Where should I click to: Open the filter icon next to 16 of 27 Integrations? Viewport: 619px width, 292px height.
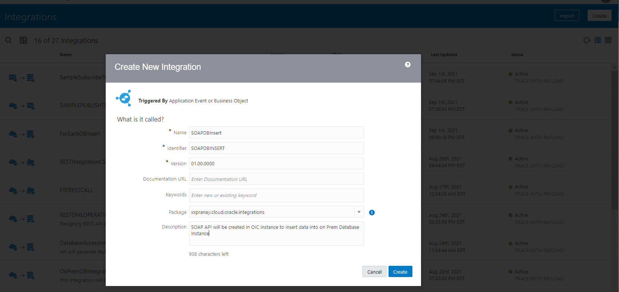23,40
